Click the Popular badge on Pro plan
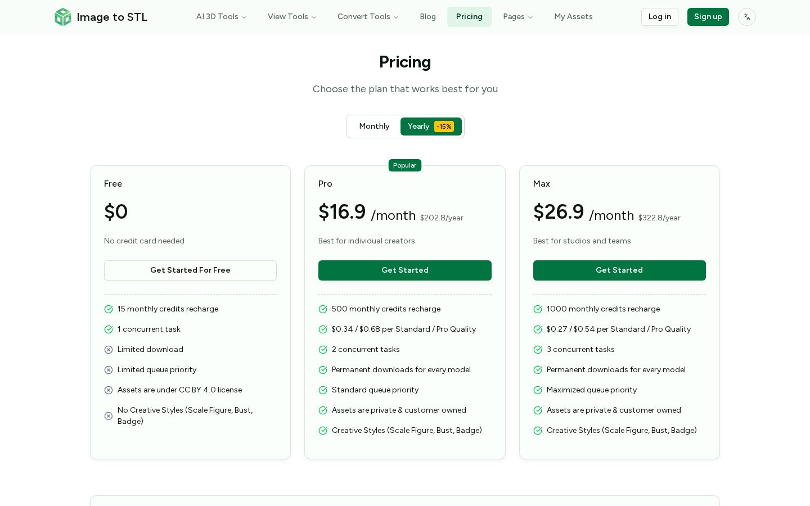This screenshot has height=506, width=810. pos(405,165)
